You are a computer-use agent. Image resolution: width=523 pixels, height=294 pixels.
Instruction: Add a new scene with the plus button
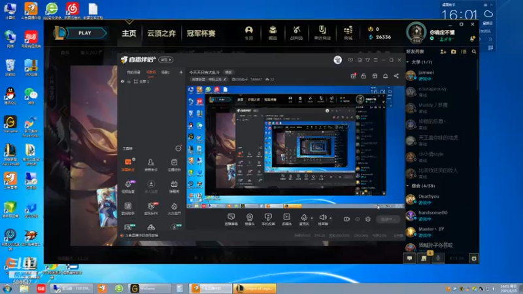181,72
